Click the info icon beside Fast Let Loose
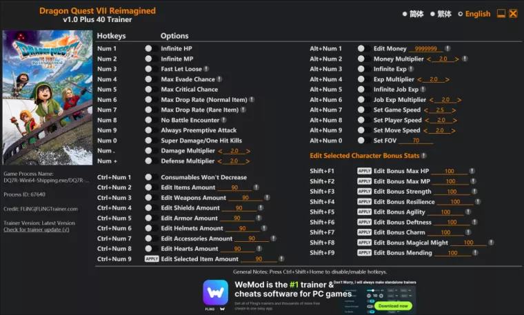This screenshot has height=315, width=524. coord(207,69)
